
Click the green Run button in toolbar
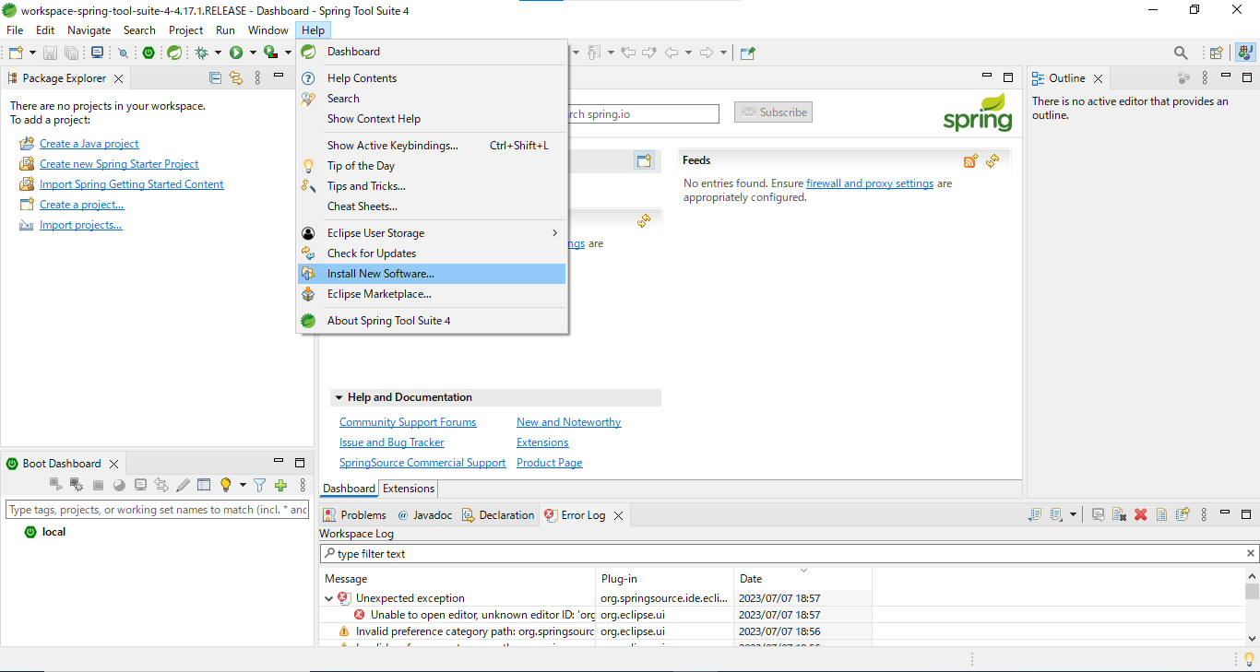[236, 53]
